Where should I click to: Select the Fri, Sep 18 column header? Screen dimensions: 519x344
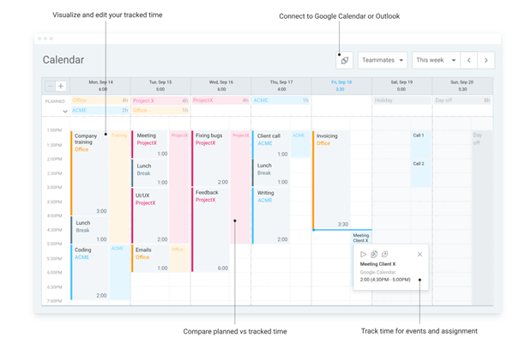[x=341, y=85]
